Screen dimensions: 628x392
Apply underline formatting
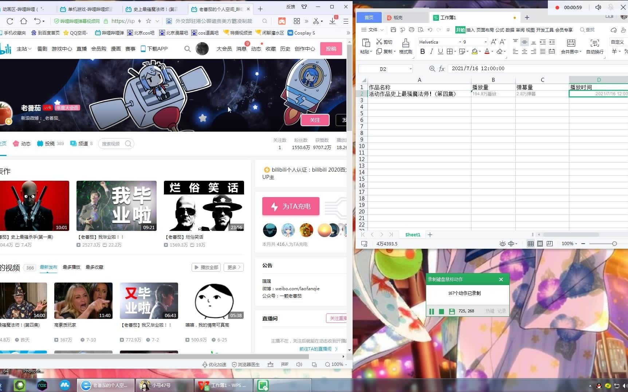pyautogui.click(x=440, y=51)
